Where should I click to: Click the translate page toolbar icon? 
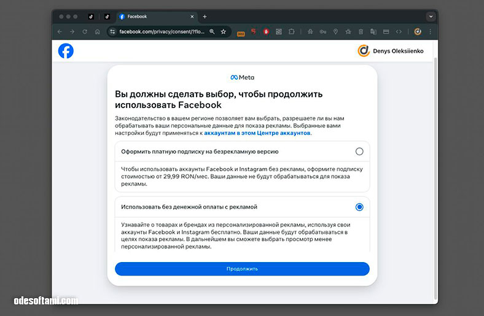point(373,31)
